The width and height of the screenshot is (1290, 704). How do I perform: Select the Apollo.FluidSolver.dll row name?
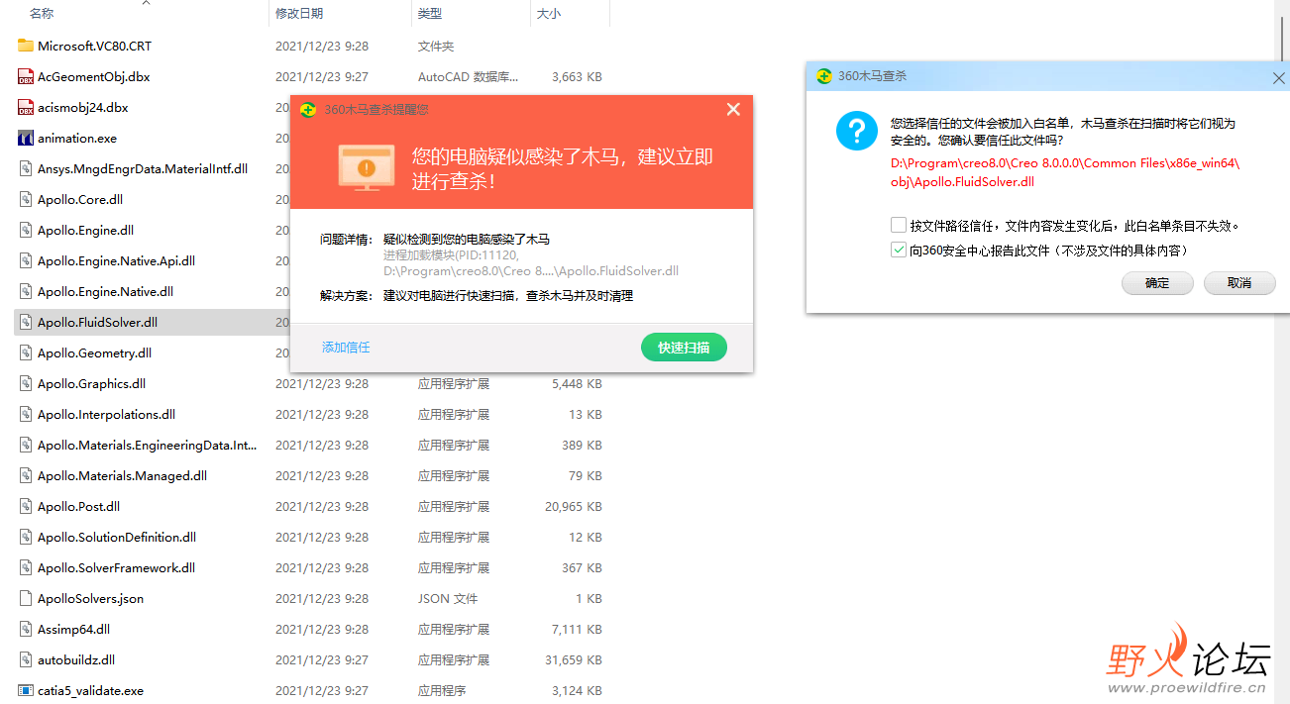point(97,322)
